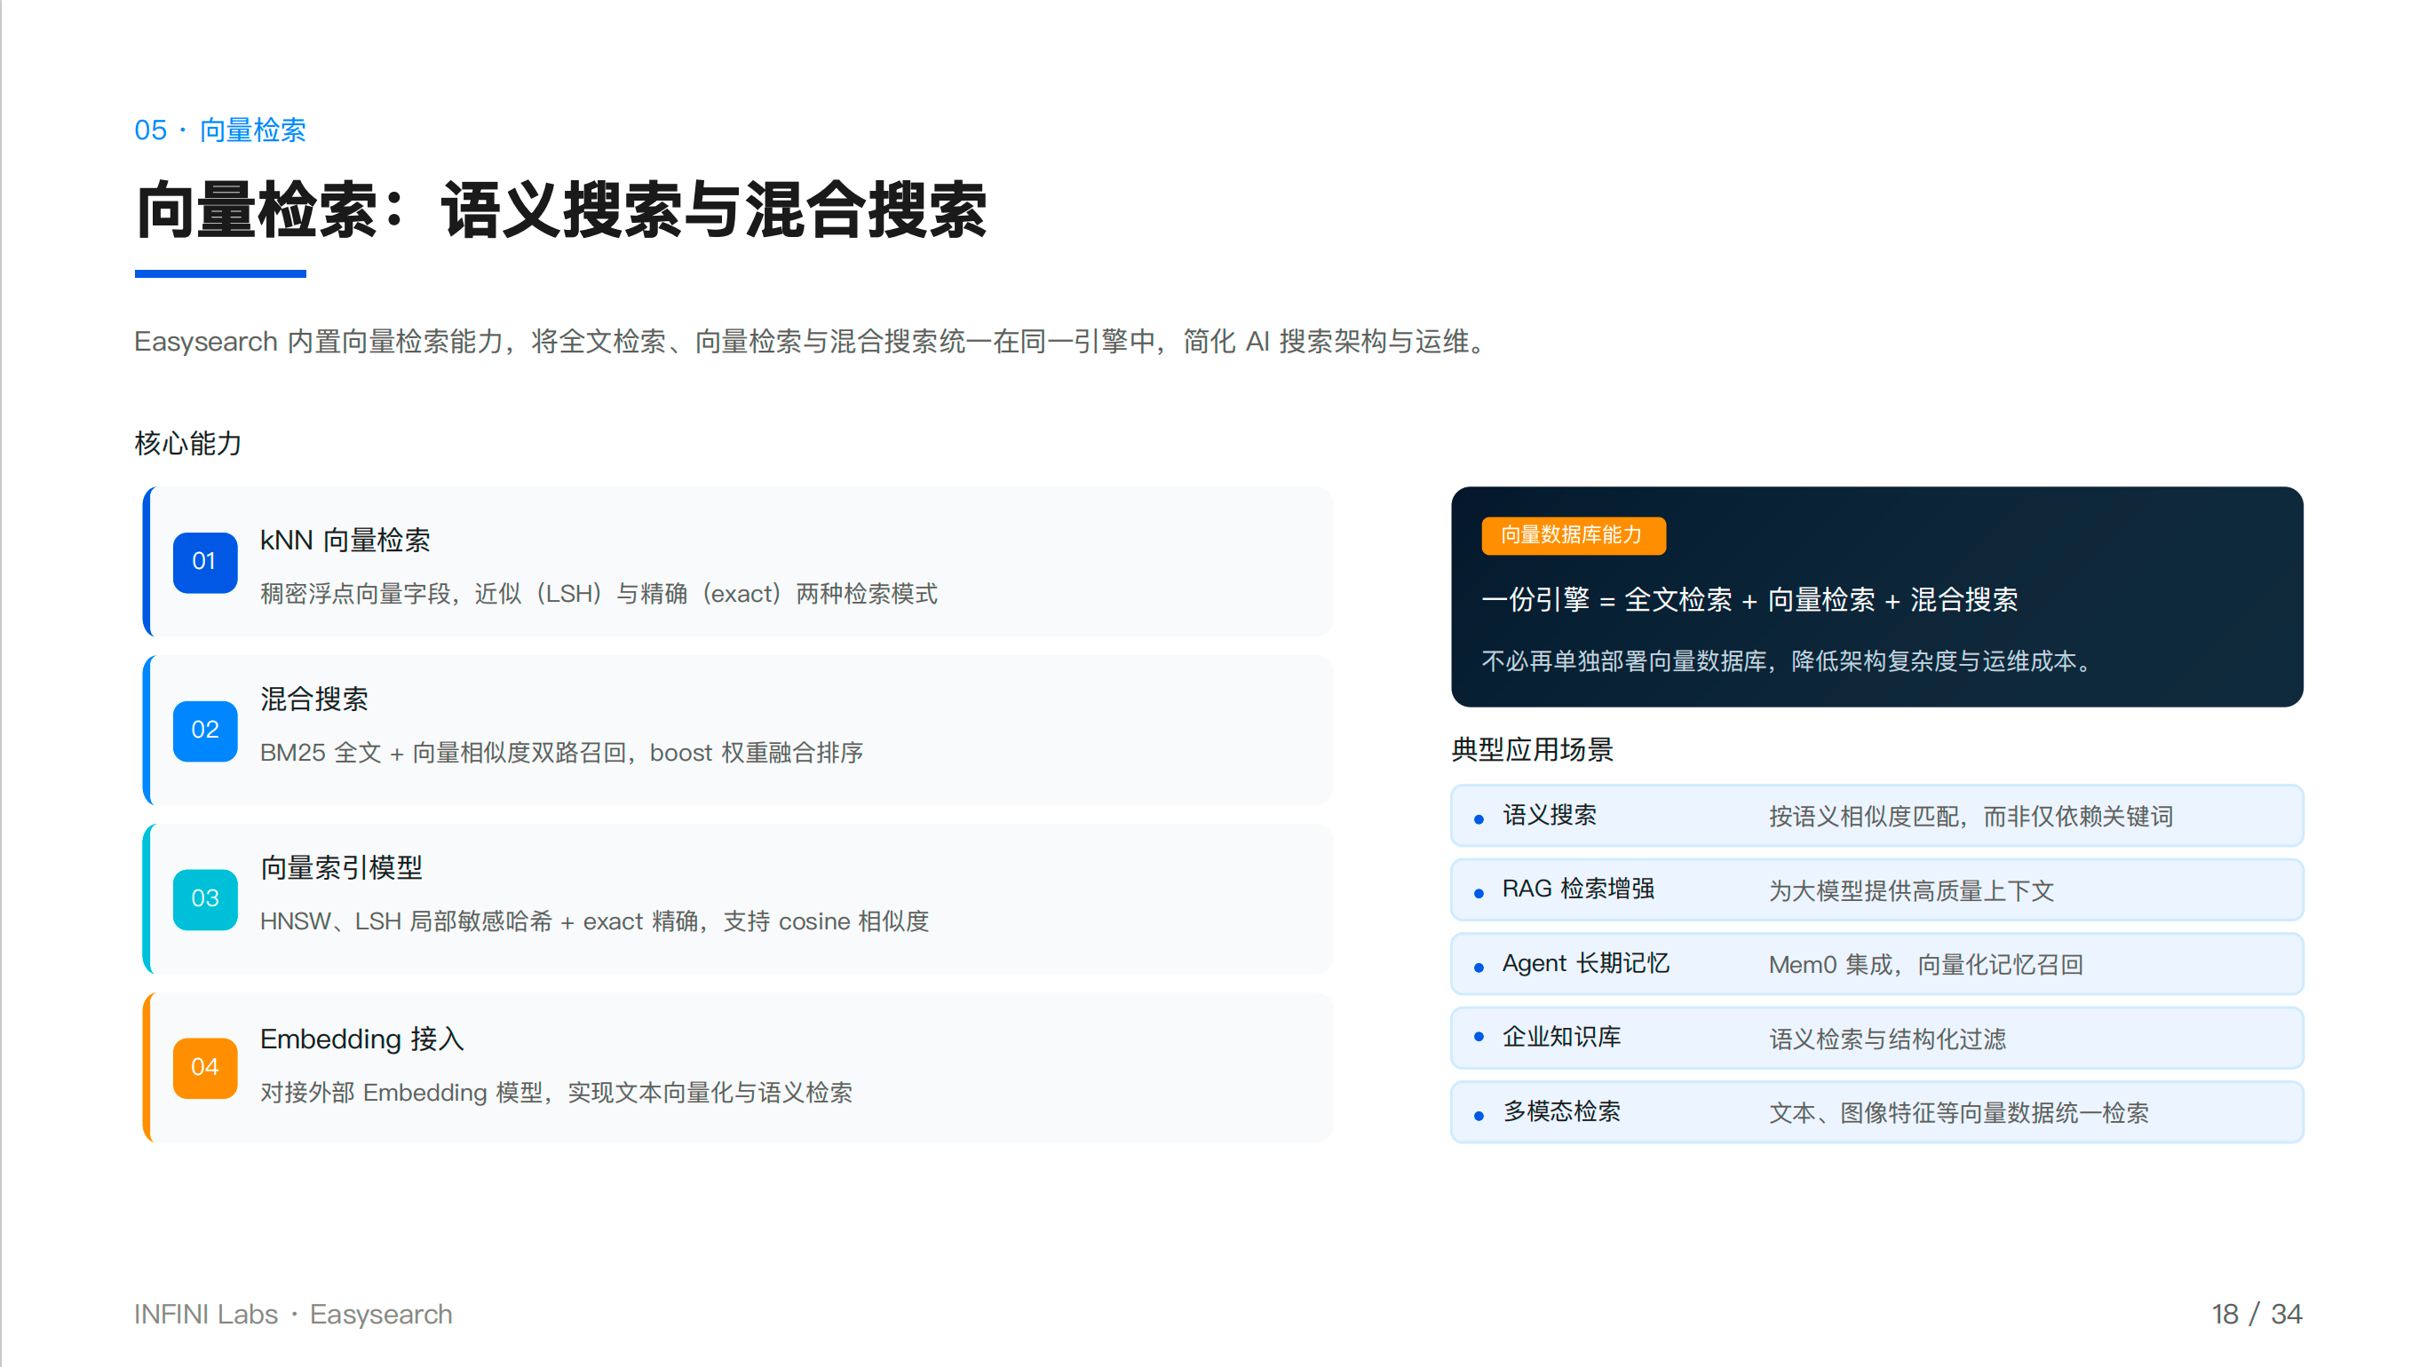Click the bullet dot beside 企业知识库
This screenshot has height=1367, width=2435.
tap(1479, 1038)
